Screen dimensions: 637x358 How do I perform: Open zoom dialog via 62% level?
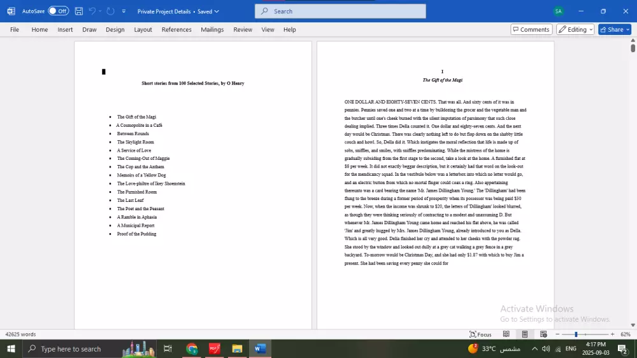pyautogui.click(x=626, y=334)
